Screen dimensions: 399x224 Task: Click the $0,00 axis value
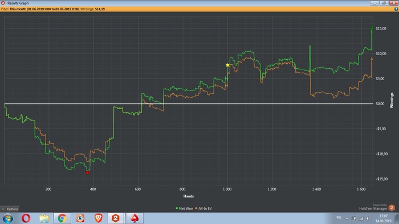[x=380, y=103]
